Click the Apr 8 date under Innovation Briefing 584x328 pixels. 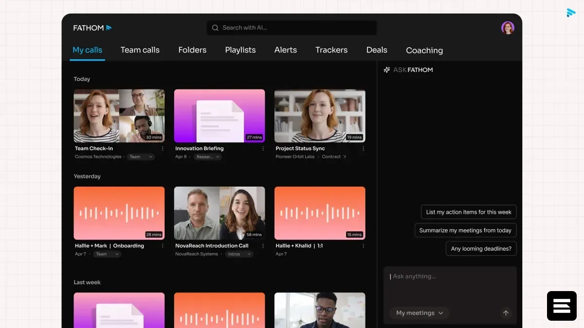pos(181,157)
